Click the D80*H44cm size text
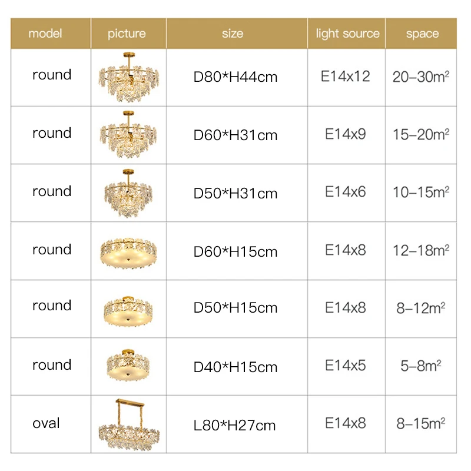The image size is (471, 471). point(235,77)
